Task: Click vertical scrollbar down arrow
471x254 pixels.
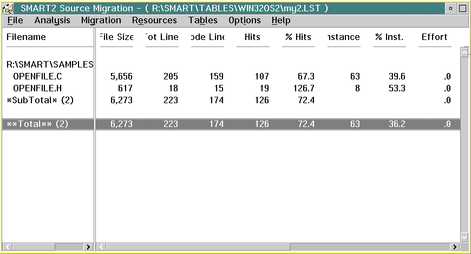Action: point(464,237)
